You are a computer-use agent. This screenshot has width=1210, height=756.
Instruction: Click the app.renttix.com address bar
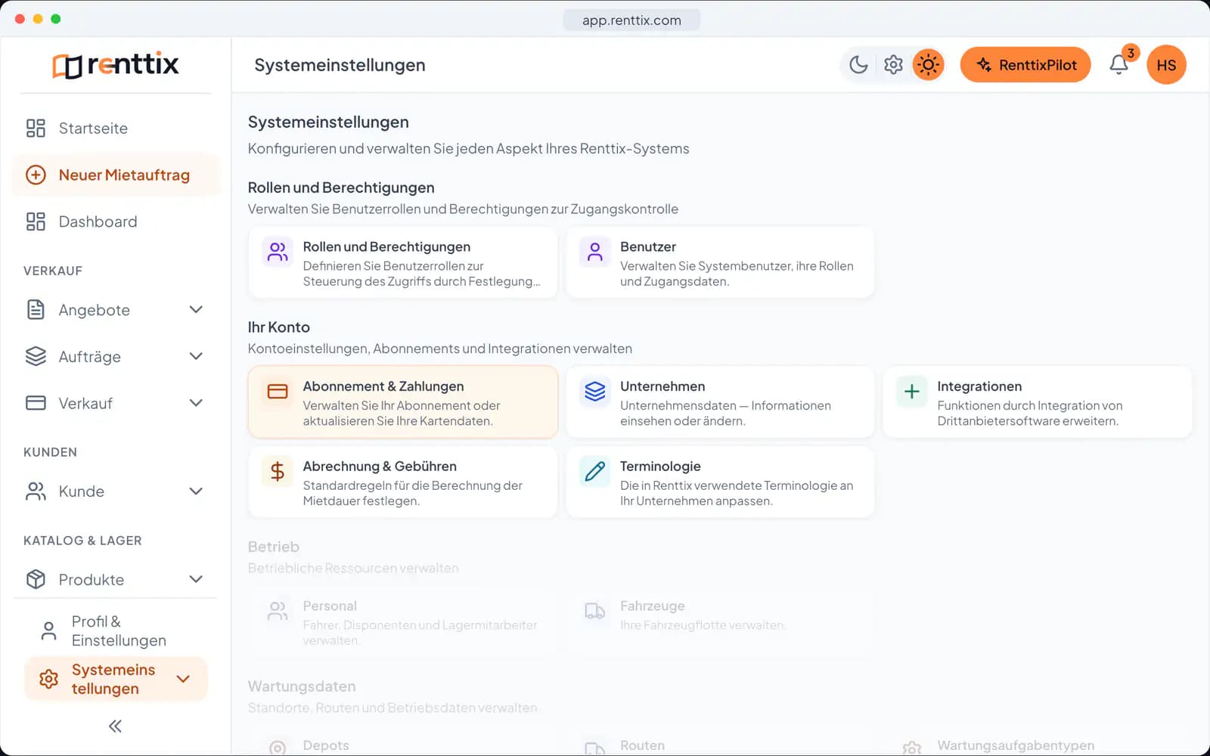coord(631,20)
